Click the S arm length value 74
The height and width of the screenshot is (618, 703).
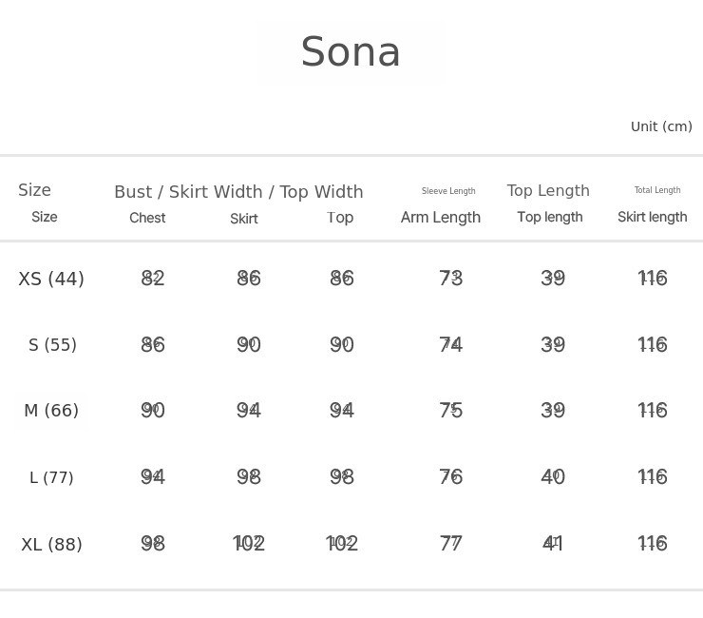[451, 344]
